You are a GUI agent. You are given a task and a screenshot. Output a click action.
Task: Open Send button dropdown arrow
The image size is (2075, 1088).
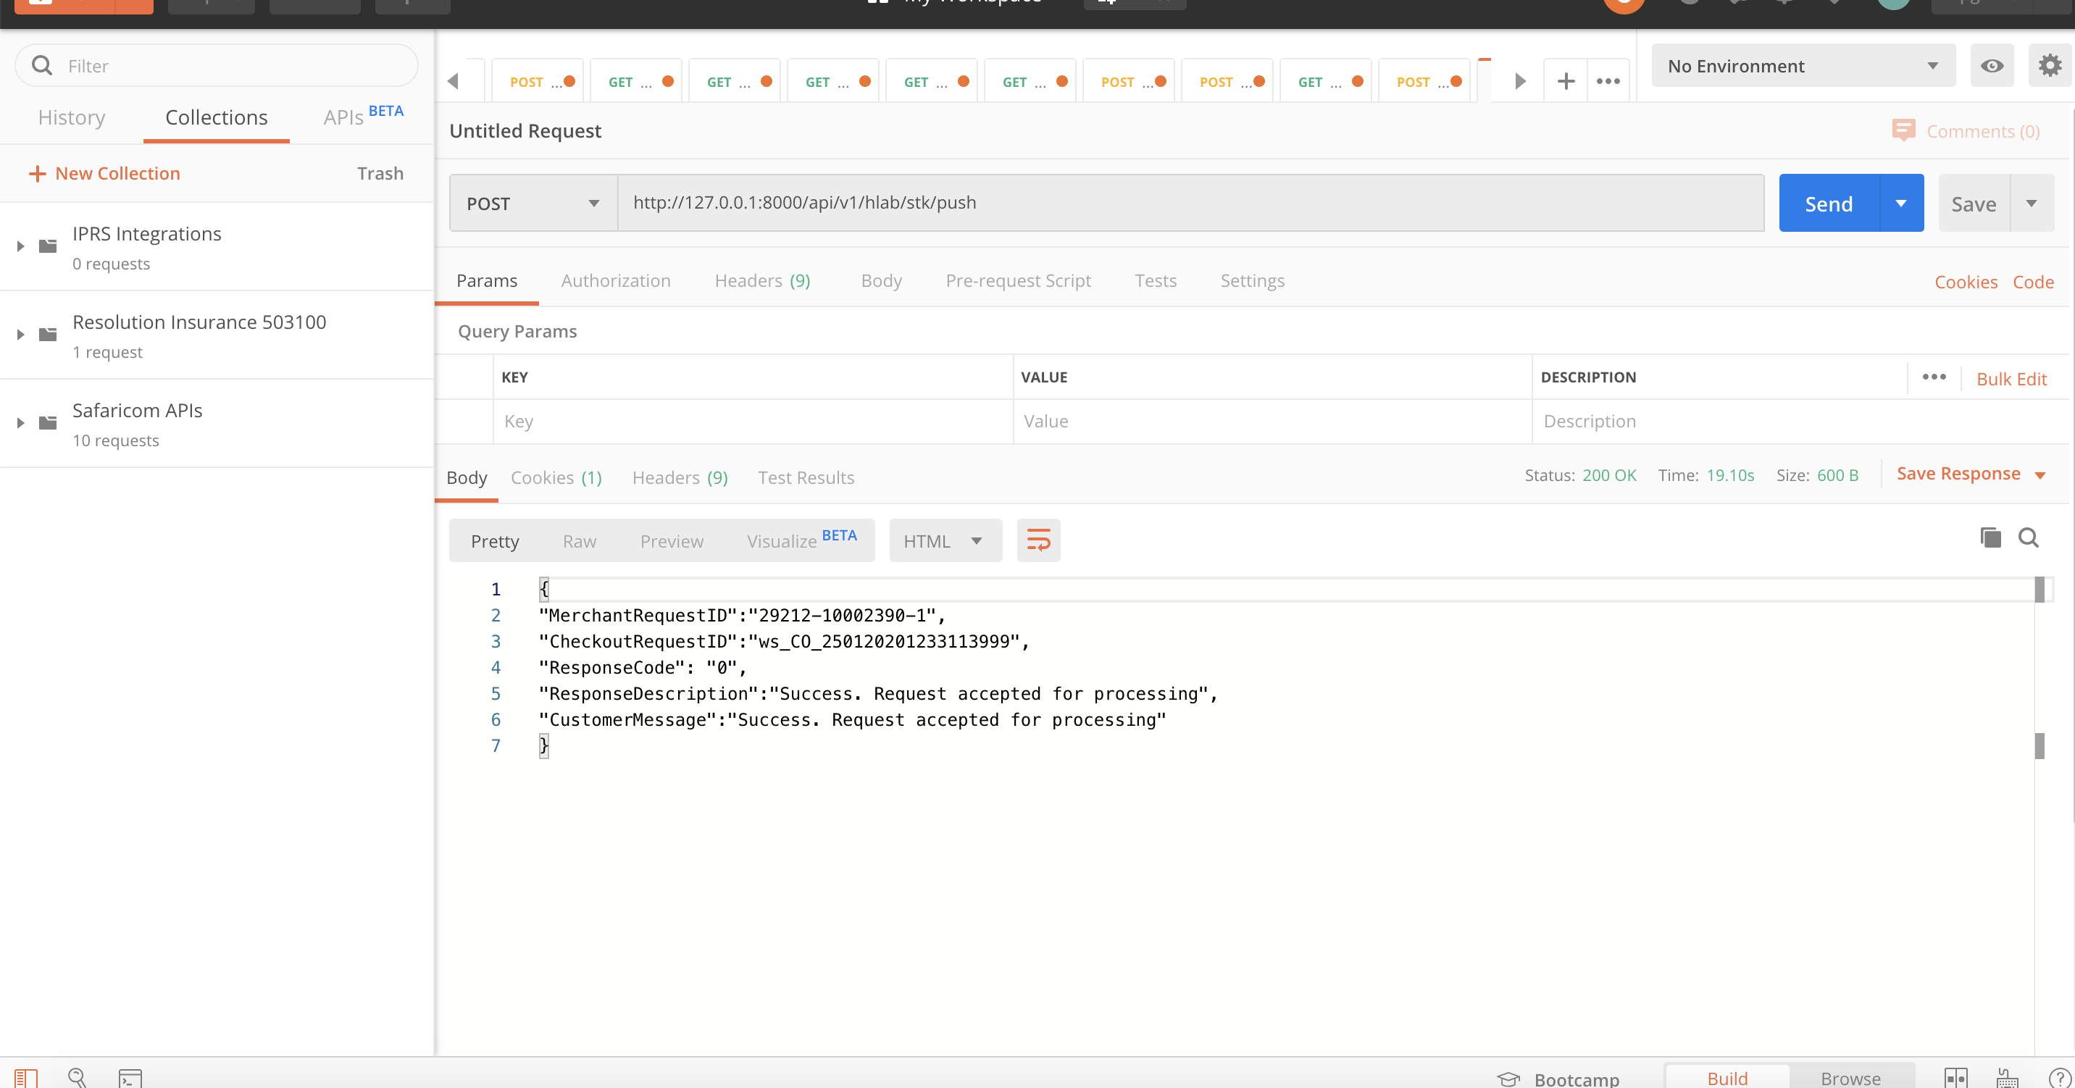coord(1901,203)
